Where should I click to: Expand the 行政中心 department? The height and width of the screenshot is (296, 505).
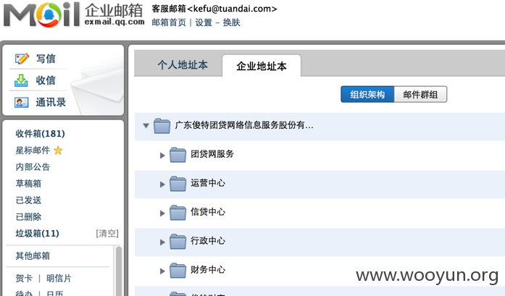(x=162, y=242)
